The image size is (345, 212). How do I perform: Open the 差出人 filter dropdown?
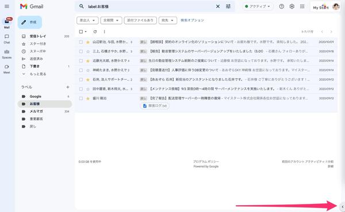[x=87, y=20]
